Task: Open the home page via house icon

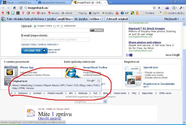Action: coord(14,8)
